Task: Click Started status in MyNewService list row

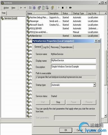Action: pos(66,36)
